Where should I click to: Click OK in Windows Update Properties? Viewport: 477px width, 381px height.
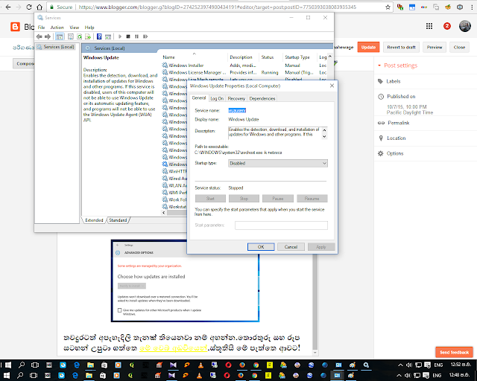pyautogui.click(x=261, y=247)
